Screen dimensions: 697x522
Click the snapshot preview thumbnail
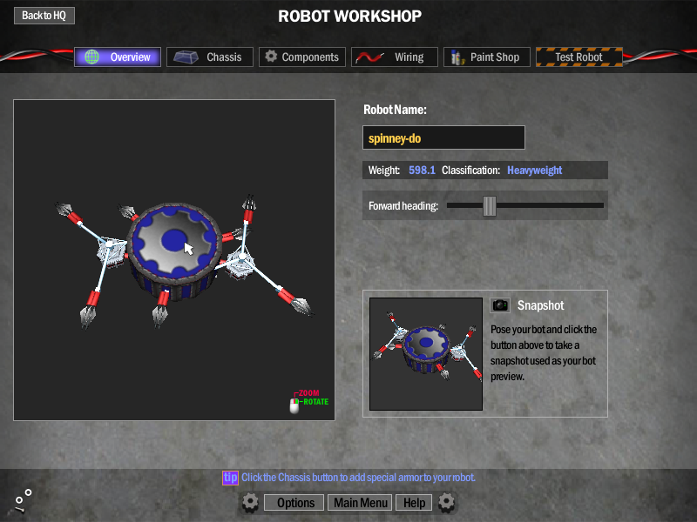[x=426, y=354]
